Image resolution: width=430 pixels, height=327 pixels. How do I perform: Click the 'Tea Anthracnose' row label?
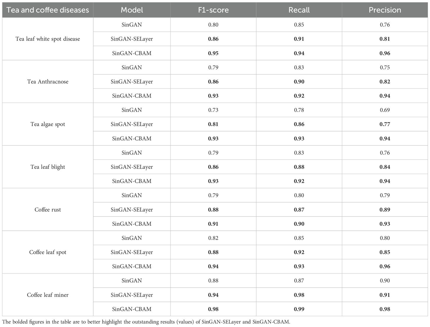(48, 82)
